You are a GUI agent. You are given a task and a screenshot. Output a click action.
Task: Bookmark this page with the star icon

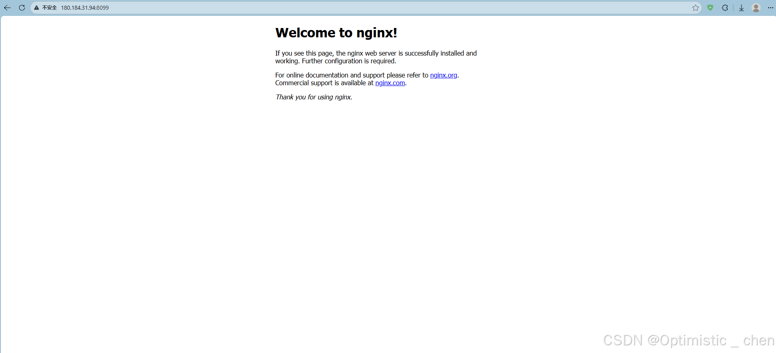click(x=695, y=8)
